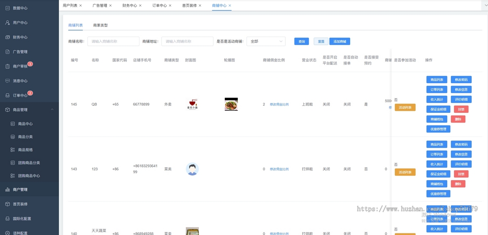
Task: Open 数据中心 via its chart icon
Action: click(7, 8)
